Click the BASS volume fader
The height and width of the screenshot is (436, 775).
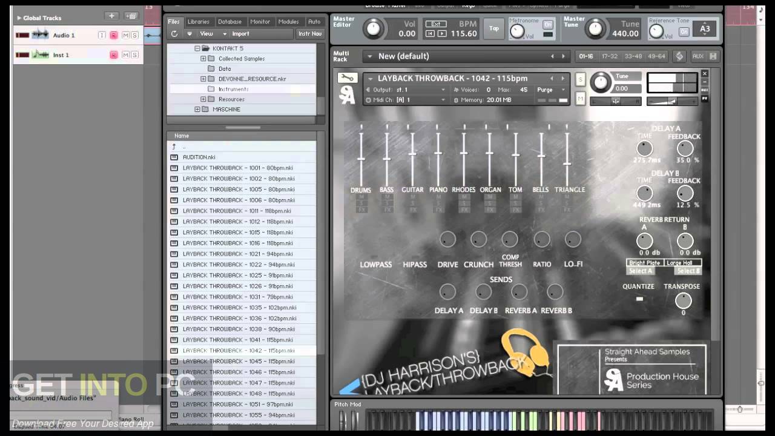[x=386, y=159]
